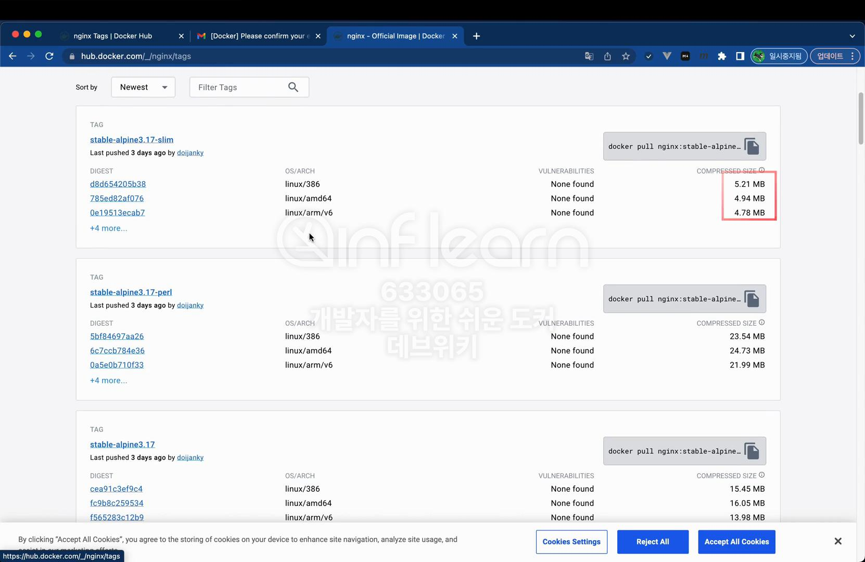Open digest 6c7ccb784e36
Image resolution: width=865 pixels, height=562 pixels.
117,351
